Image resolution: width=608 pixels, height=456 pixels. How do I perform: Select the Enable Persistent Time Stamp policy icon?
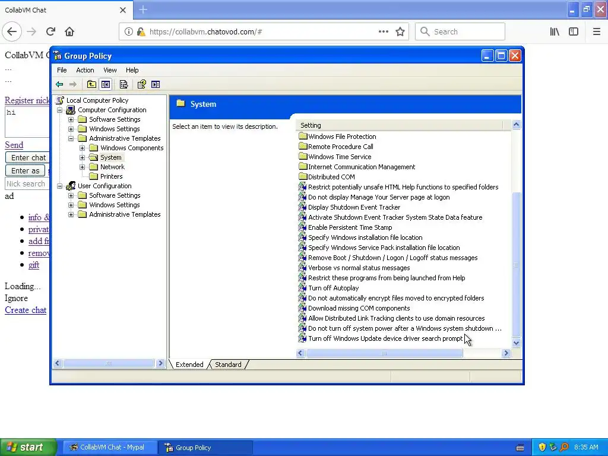pos(302,227)
